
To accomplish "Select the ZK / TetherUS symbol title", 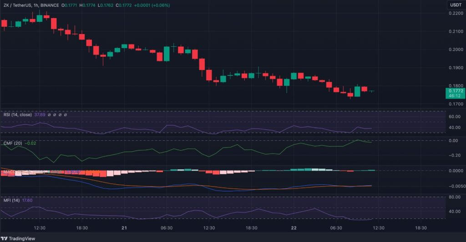I will tap(31, 5).
